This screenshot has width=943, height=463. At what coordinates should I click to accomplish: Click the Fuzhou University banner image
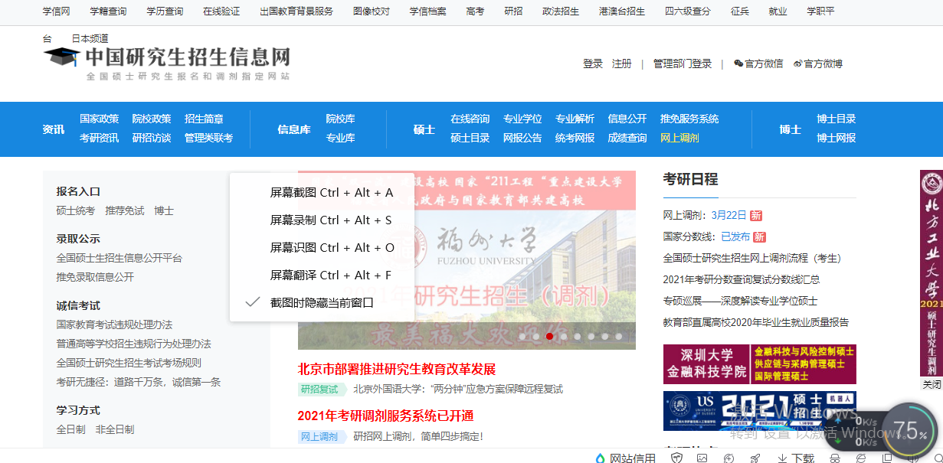point(467,260)
